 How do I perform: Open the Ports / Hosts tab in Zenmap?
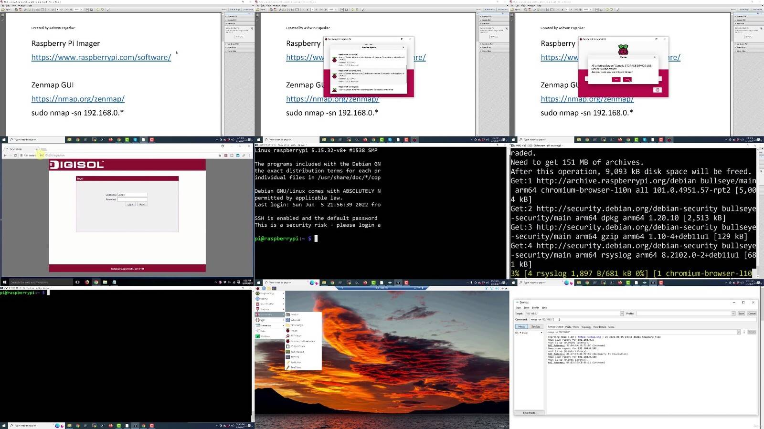click(x=572, y=327)
